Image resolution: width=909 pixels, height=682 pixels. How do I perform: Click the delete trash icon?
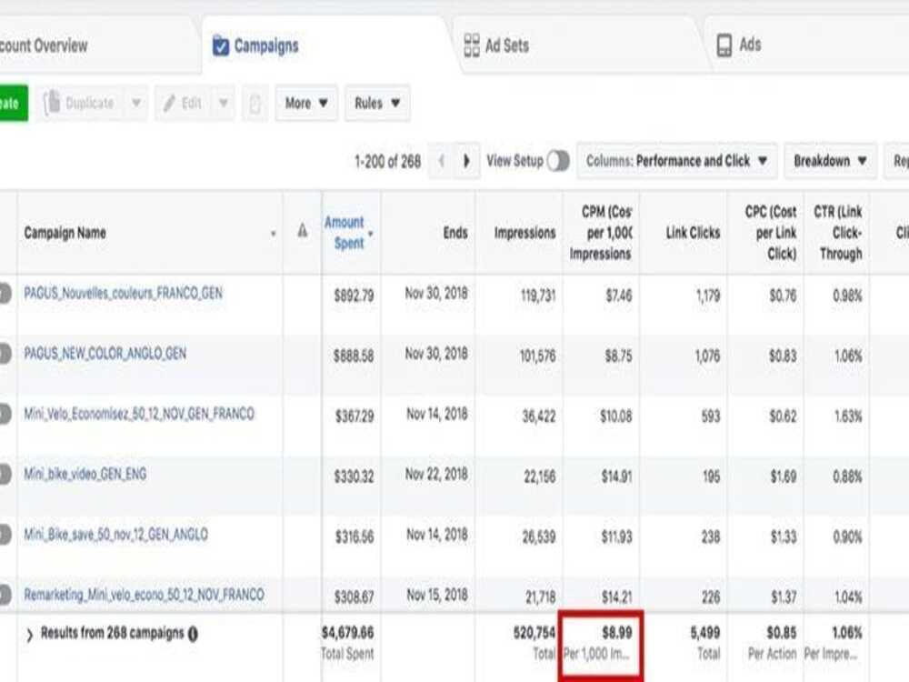point(255,104)
